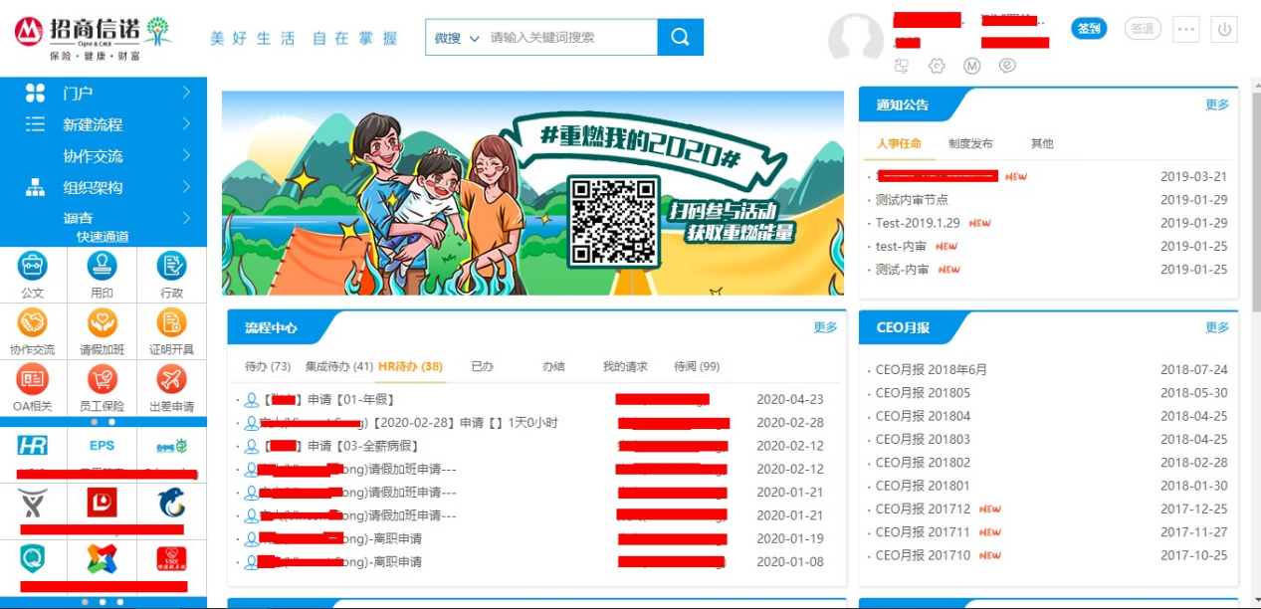Click 更多 in the CEO月报 panel

pos(1217,327)
